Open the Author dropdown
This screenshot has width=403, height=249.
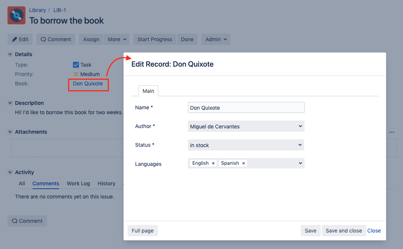point(246,127)
